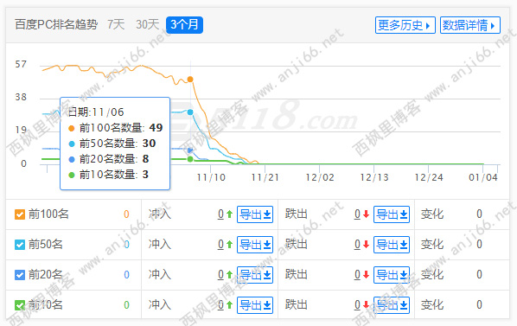Uncheck the 前10名 checkbox
This screenshot has height=326, width=517.
20,305
